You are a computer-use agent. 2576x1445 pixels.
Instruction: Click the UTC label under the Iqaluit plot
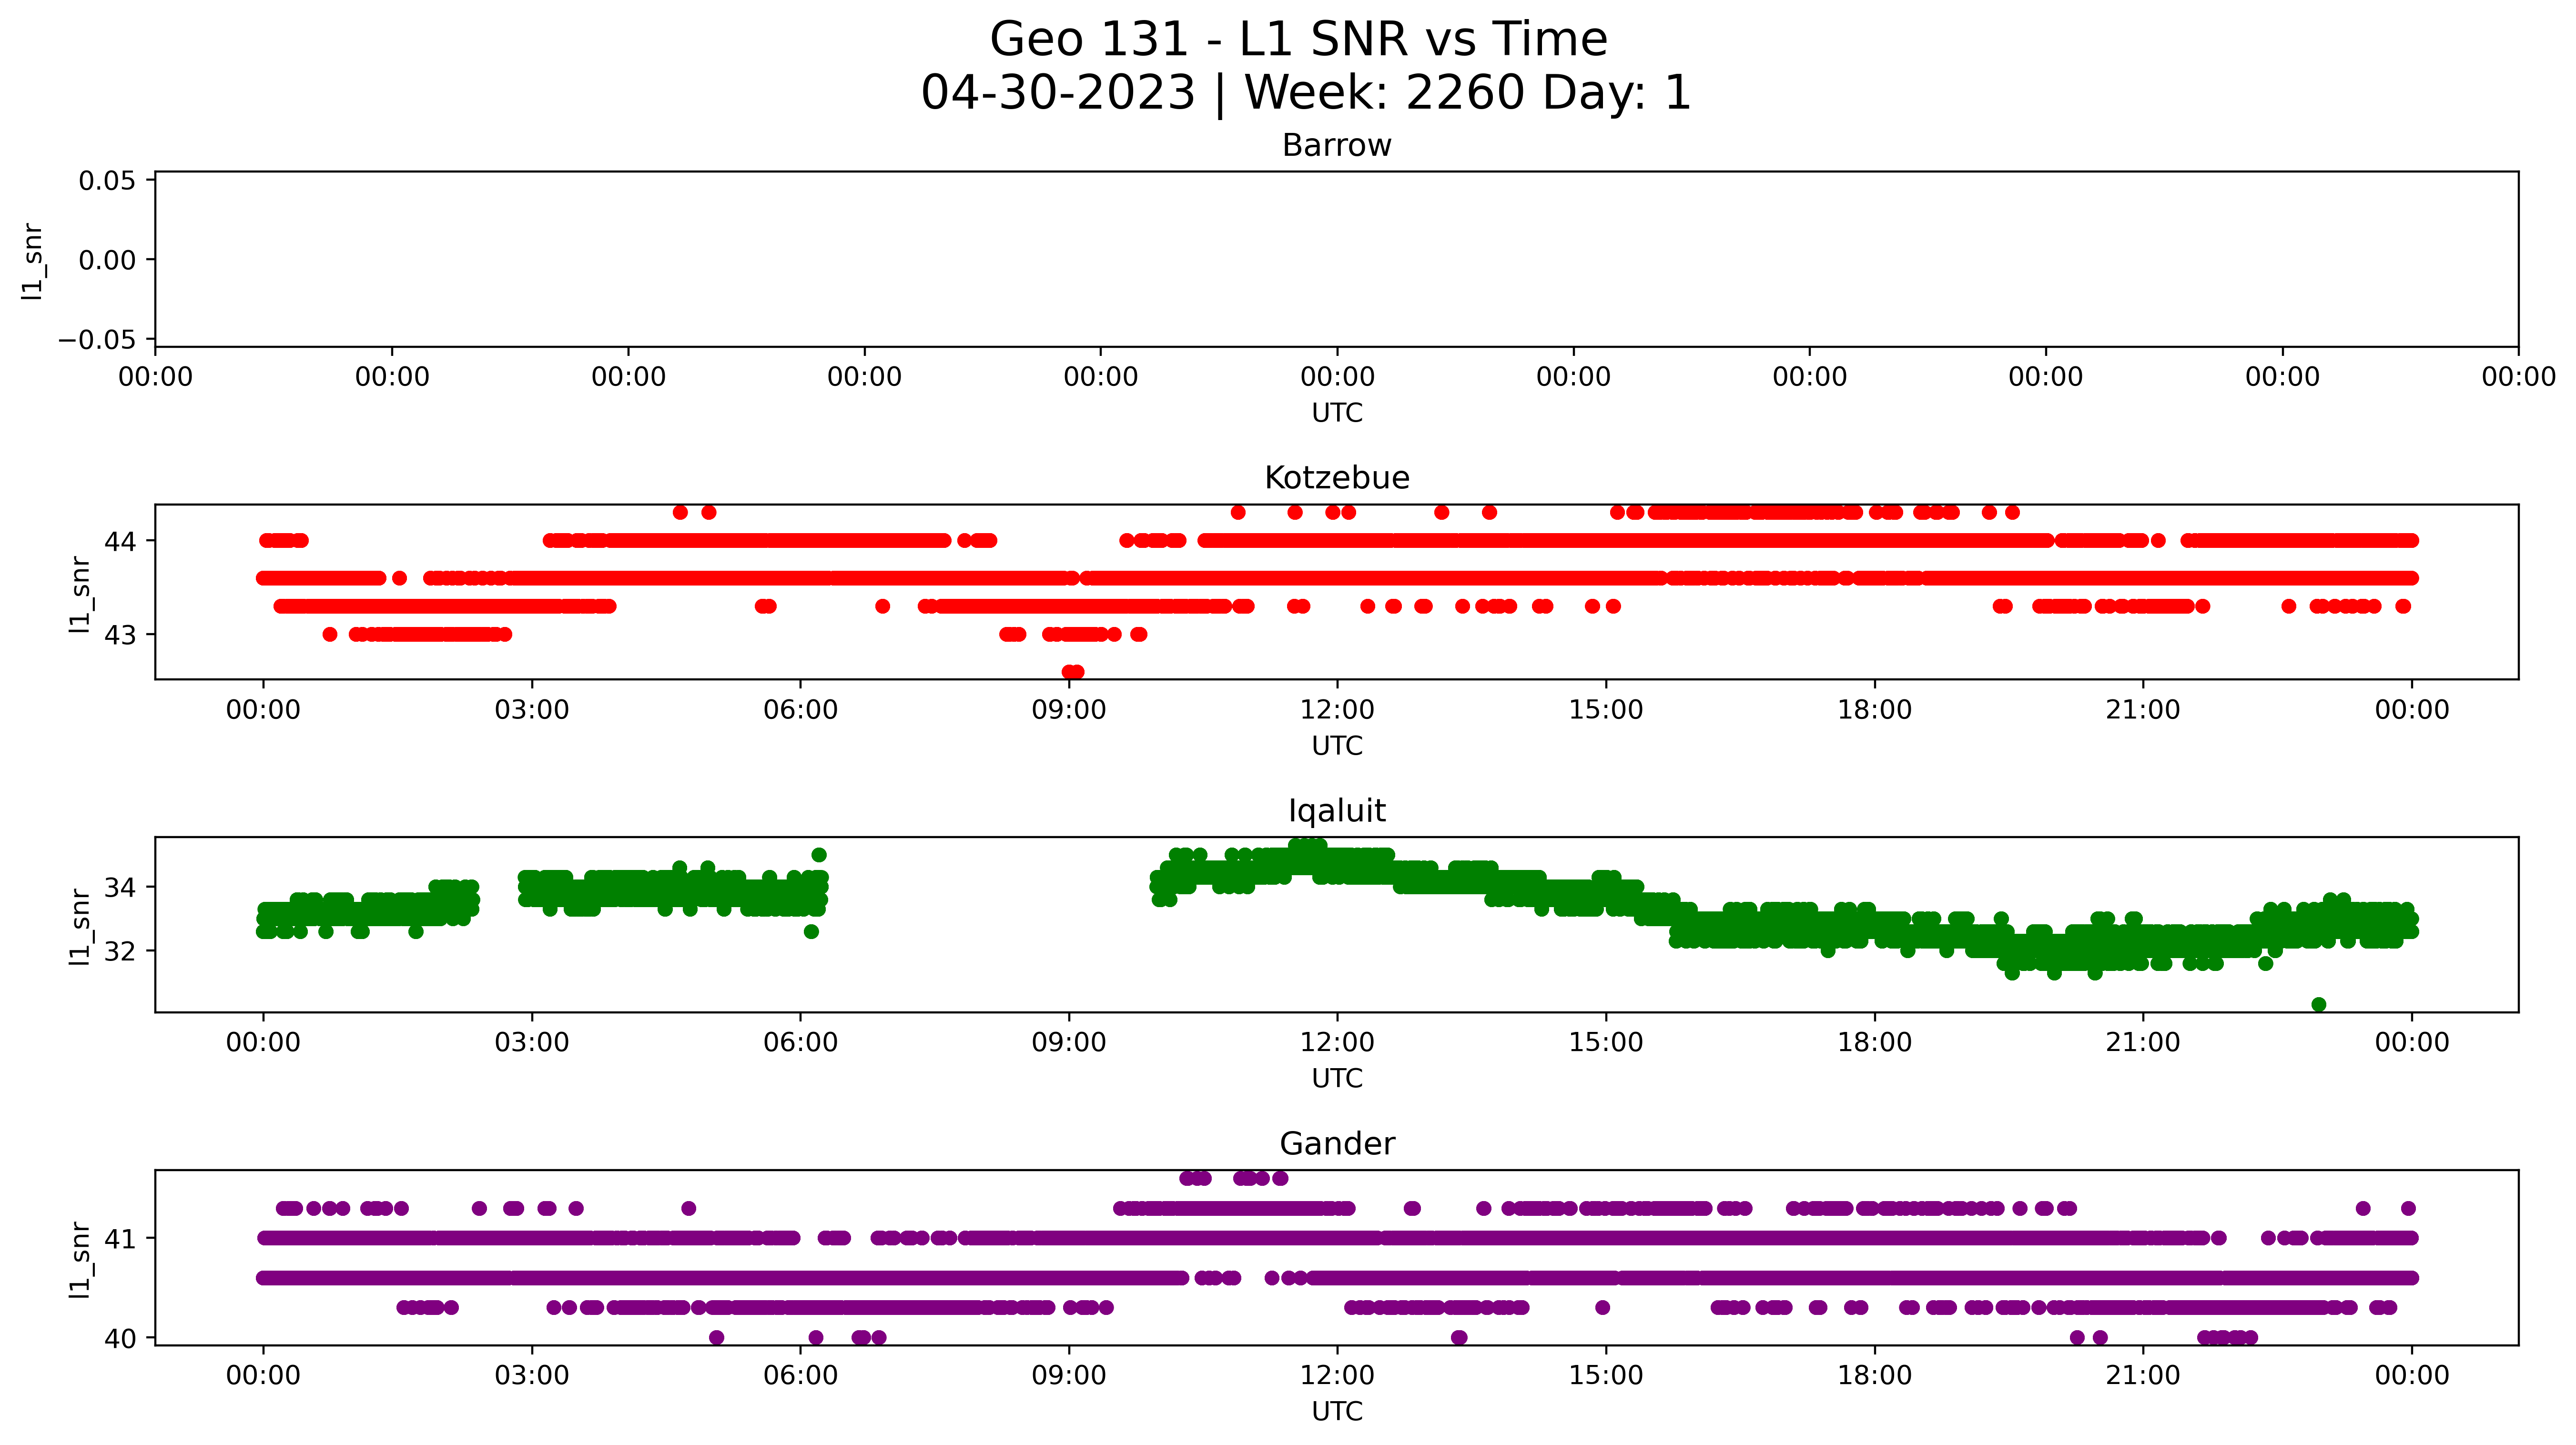[x=1336, y=1079]
